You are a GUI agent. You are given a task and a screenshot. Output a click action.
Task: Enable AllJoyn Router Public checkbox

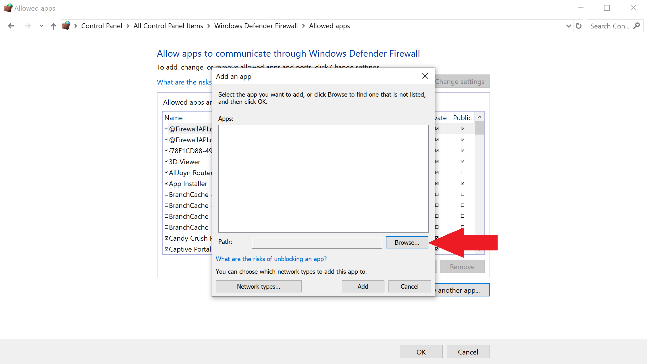(x=463, y=173)
